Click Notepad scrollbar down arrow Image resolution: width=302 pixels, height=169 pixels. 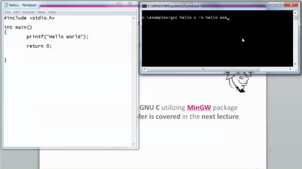(134, 144)
